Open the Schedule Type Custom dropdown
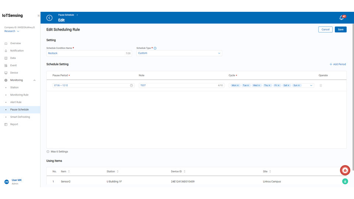 (179, 53)
